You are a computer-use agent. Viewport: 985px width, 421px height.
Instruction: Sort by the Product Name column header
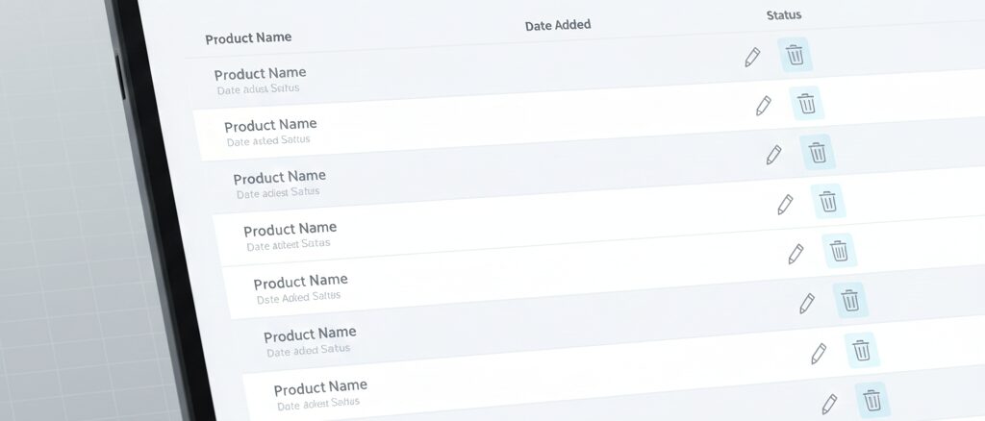tap(248, 38)
